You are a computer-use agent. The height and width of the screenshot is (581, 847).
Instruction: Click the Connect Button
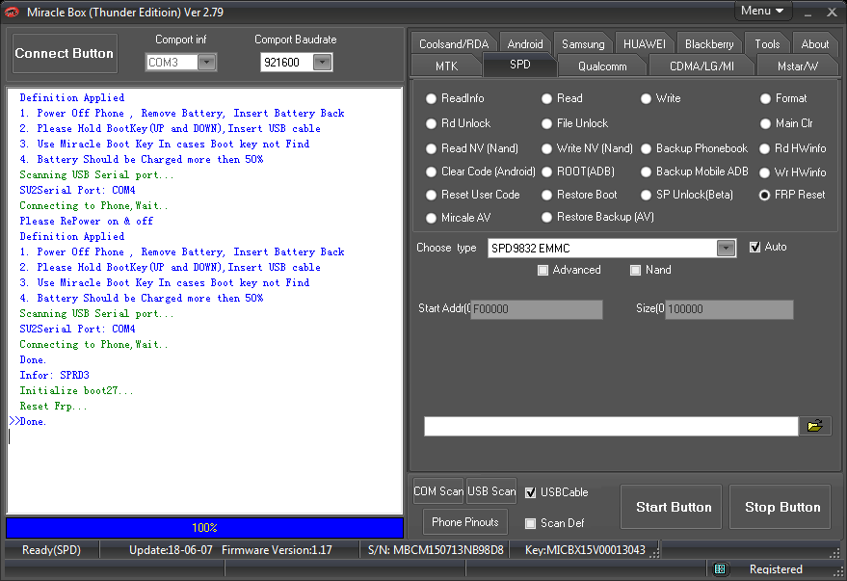pyautogui.click(x=65, y=53)
